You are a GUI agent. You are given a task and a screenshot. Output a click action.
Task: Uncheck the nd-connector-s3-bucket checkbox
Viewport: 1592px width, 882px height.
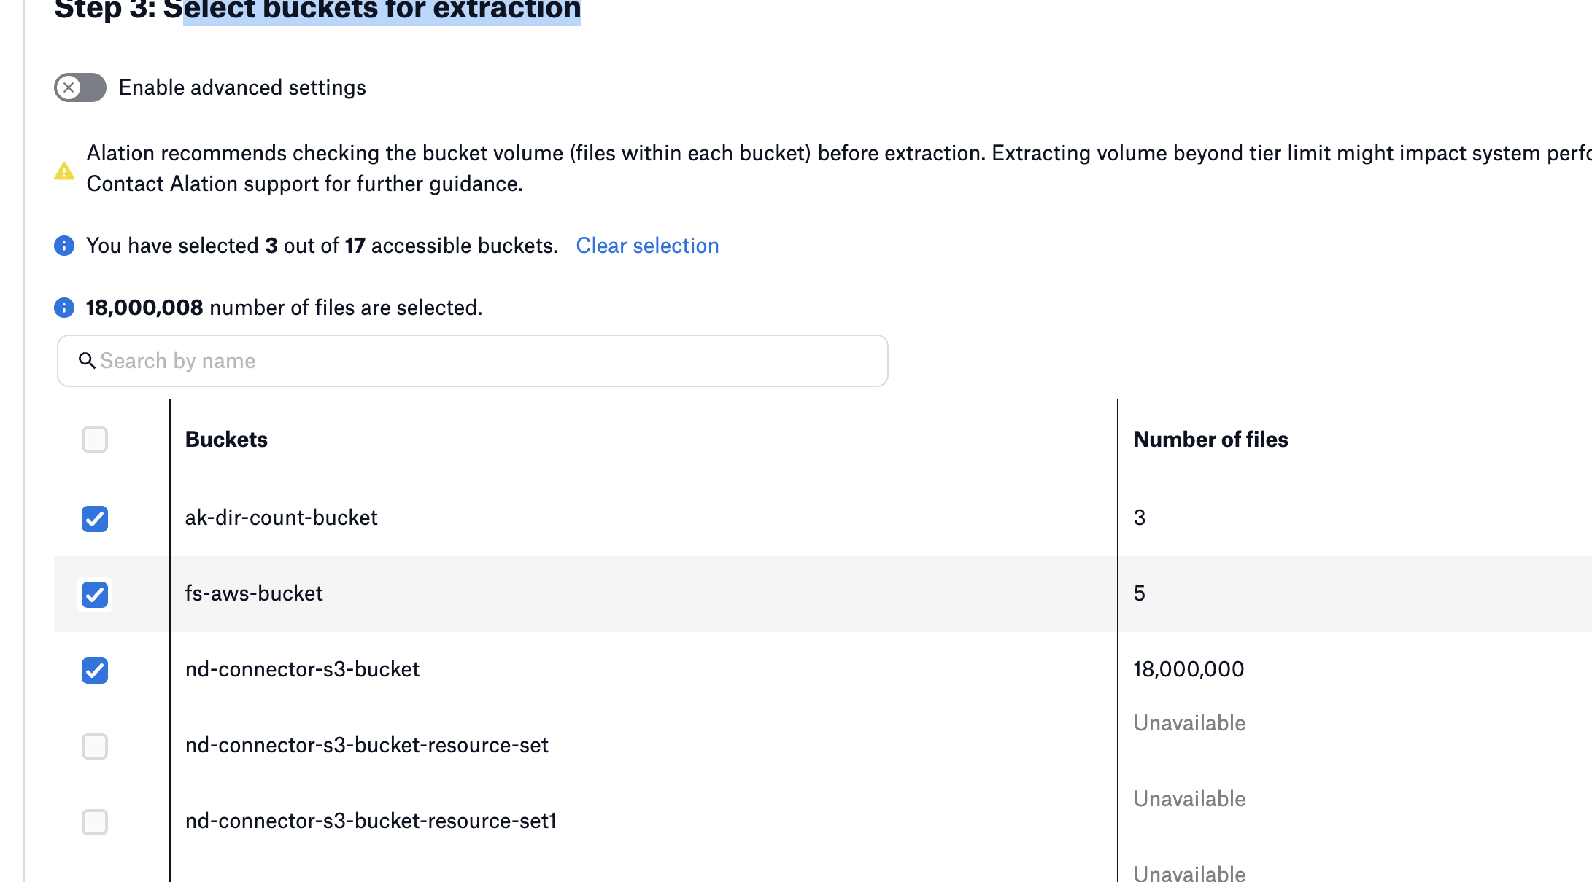(95, 671)
